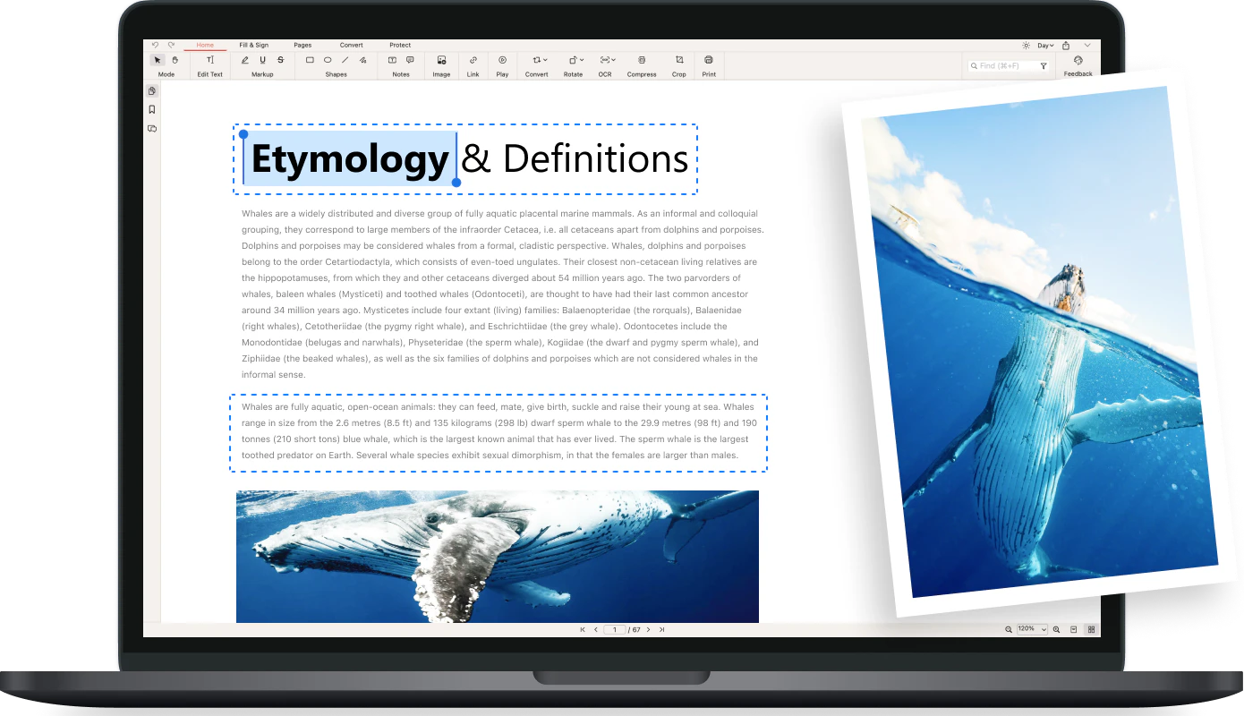This screenshot has width=1244, height=716.
Task: Zoom in using the magnifier control
Action: pyautogui.click(x=1056, y=628)
